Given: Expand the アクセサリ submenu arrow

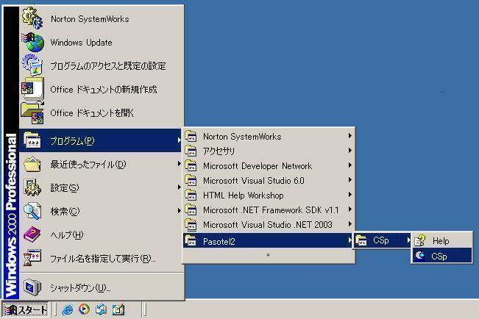Looking at the screenshot, I should (350, 151).
